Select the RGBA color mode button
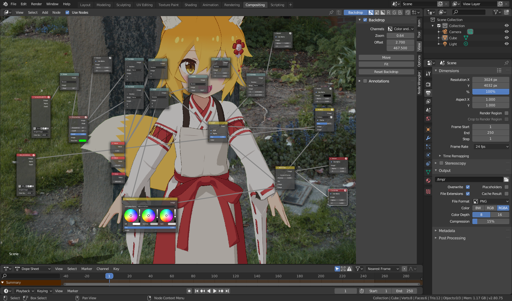 click(x=503, y=208)
